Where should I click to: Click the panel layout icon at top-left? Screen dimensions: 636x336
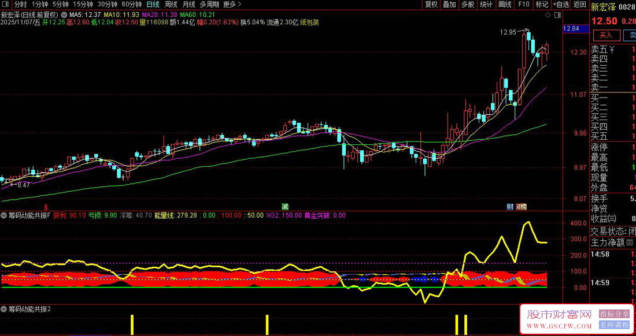5,5
